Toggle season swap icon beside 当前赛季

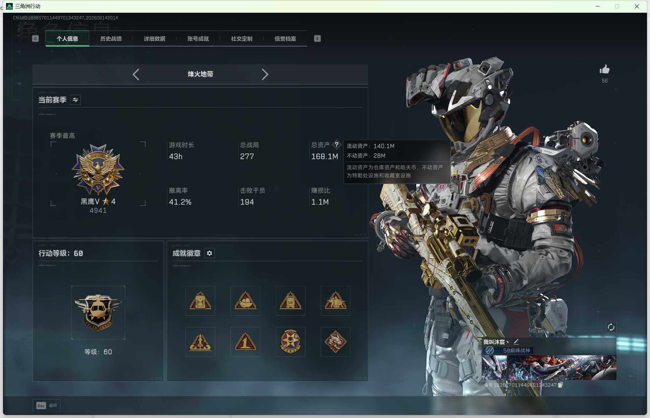(x=75, y=100)
